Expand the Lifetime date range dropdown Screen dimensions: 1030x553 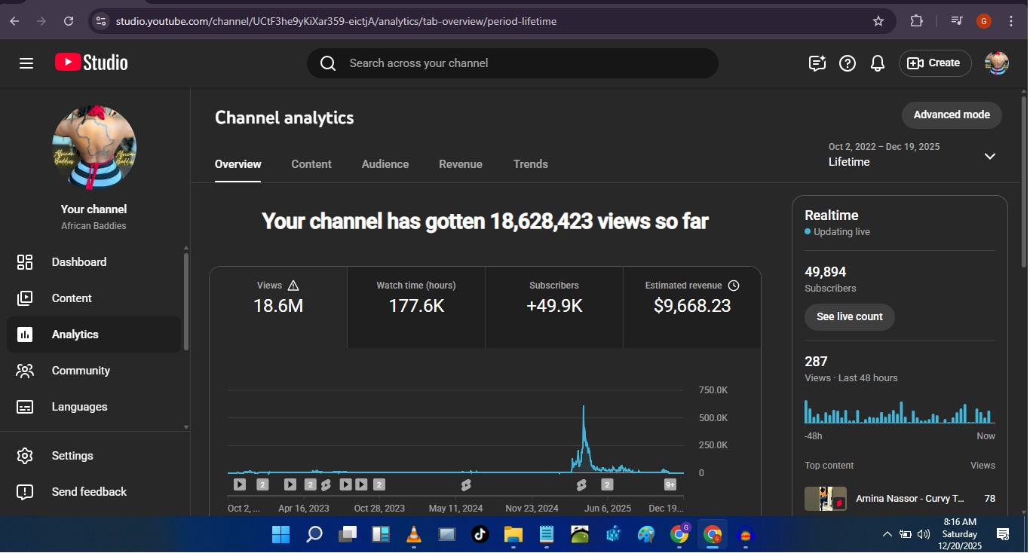pos(989,156)
